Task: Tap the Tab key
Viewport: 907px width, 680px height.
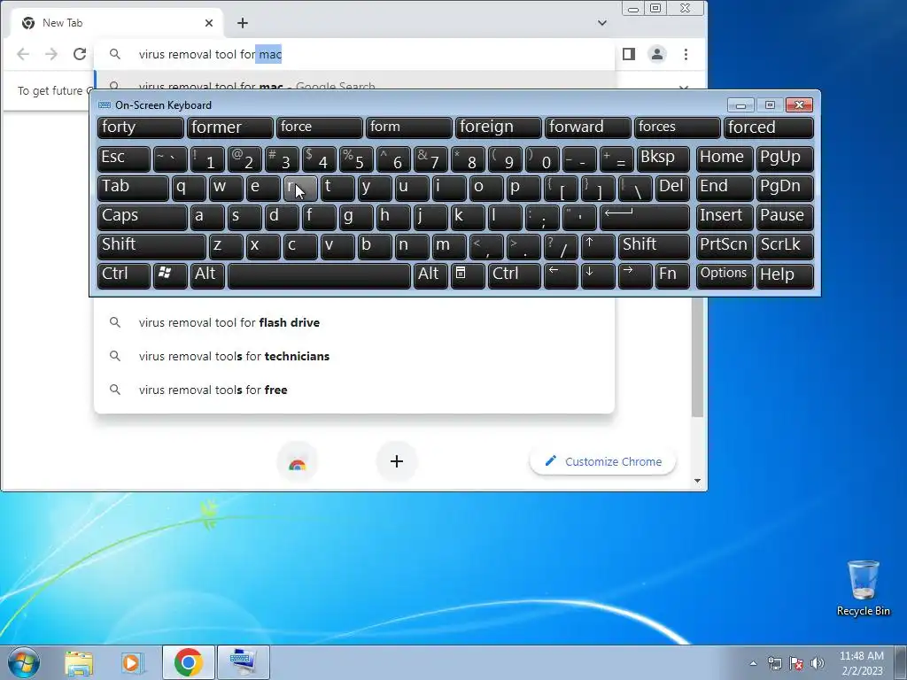Action: (133, 188)
